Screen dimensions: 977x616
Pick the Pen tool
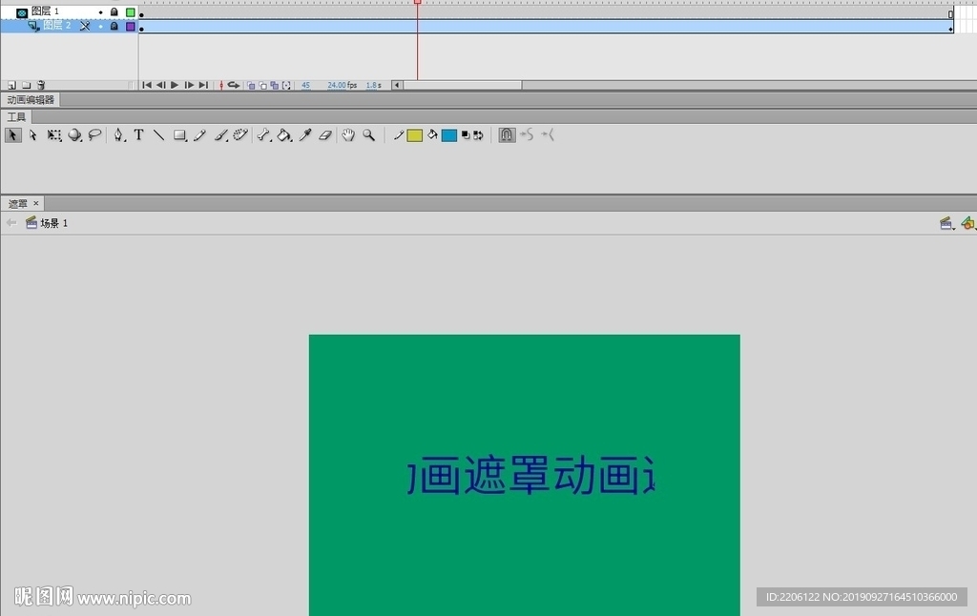pyautogui.click(x=116, y=134)
